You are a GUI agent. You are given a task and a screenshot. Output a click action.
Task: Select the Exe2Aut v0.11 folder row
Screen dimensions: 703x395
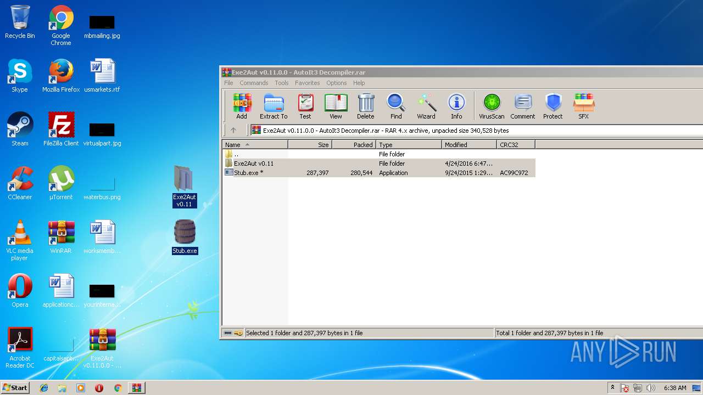(378, 163)
